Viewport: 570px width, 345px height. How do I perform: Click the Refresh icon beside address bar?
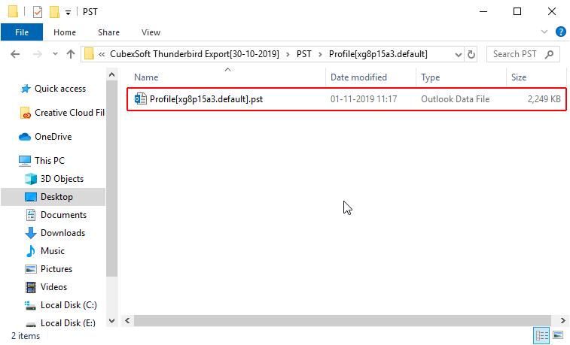tap(471, 54)
